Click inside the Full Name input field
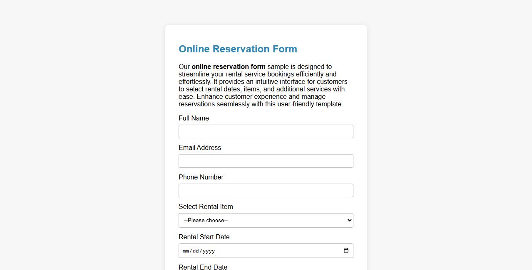 [266, 131]
